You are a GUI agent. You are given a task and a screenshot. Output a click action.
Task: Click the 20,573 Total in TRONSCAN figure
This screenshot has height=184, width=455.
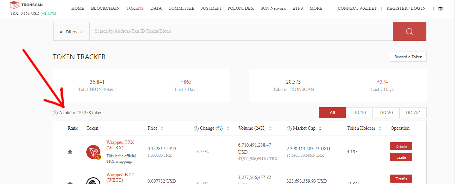(293, 82)
